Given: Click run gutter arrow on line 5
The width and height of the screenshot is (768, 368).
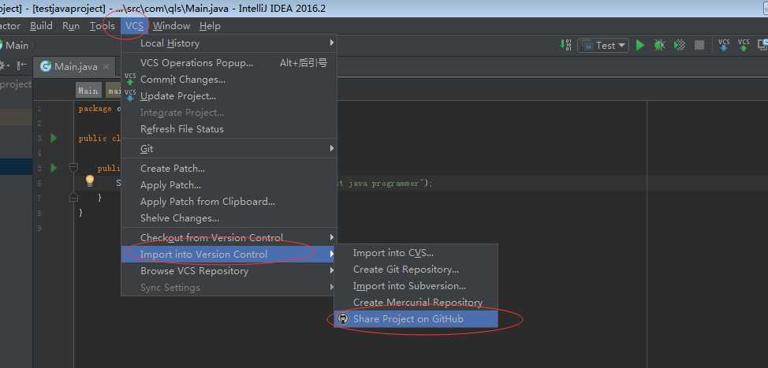Looking at the screenshot, I should click(x=54, y=168).
